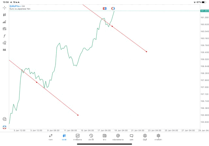
Task: Open the H4 timeframe selector
Action: pos(5,50)
